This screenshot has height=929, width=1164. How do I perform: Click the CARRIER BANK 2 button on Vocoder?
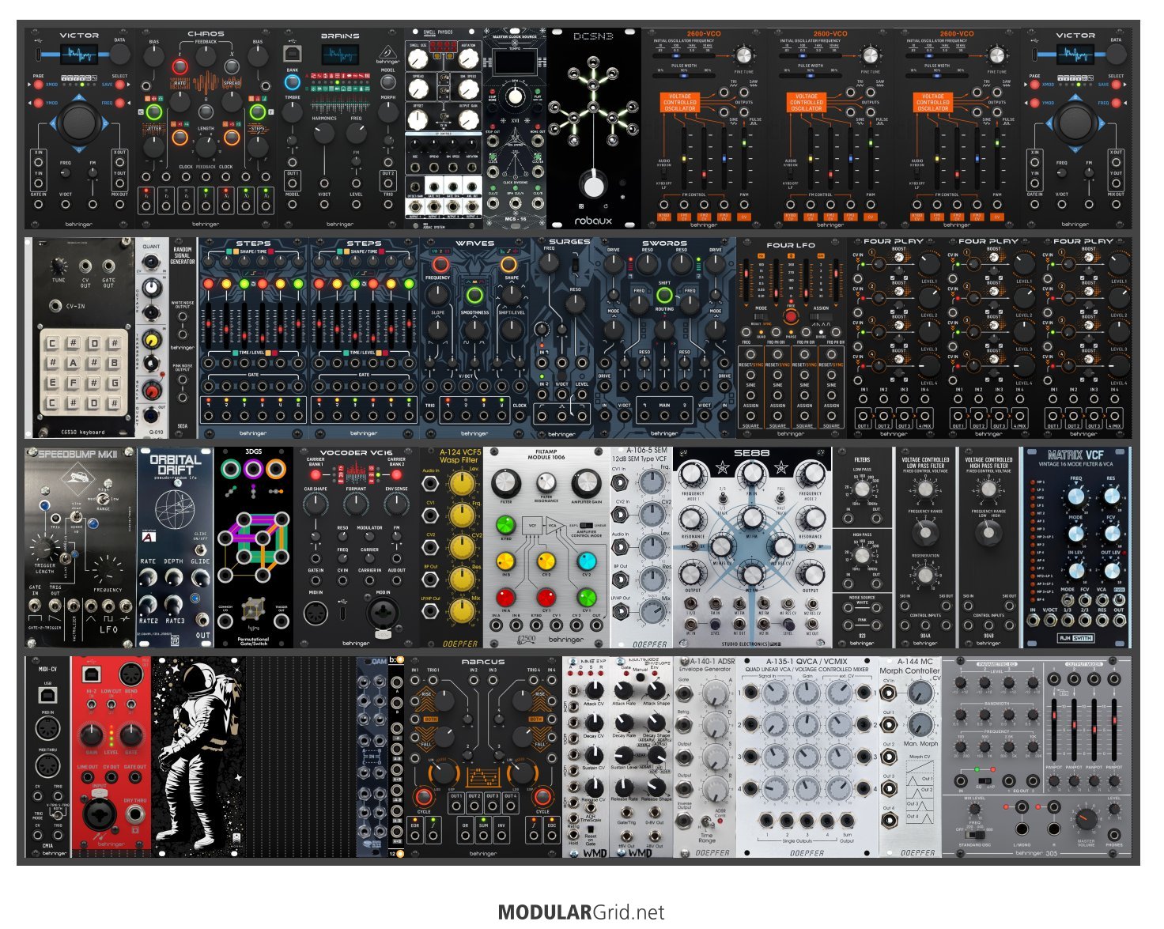[x=396, y=474]
